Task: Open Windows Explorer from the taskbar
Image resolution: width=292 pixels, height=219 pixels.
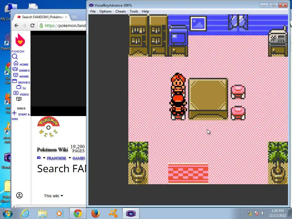Action: click(x=42, y=213)
